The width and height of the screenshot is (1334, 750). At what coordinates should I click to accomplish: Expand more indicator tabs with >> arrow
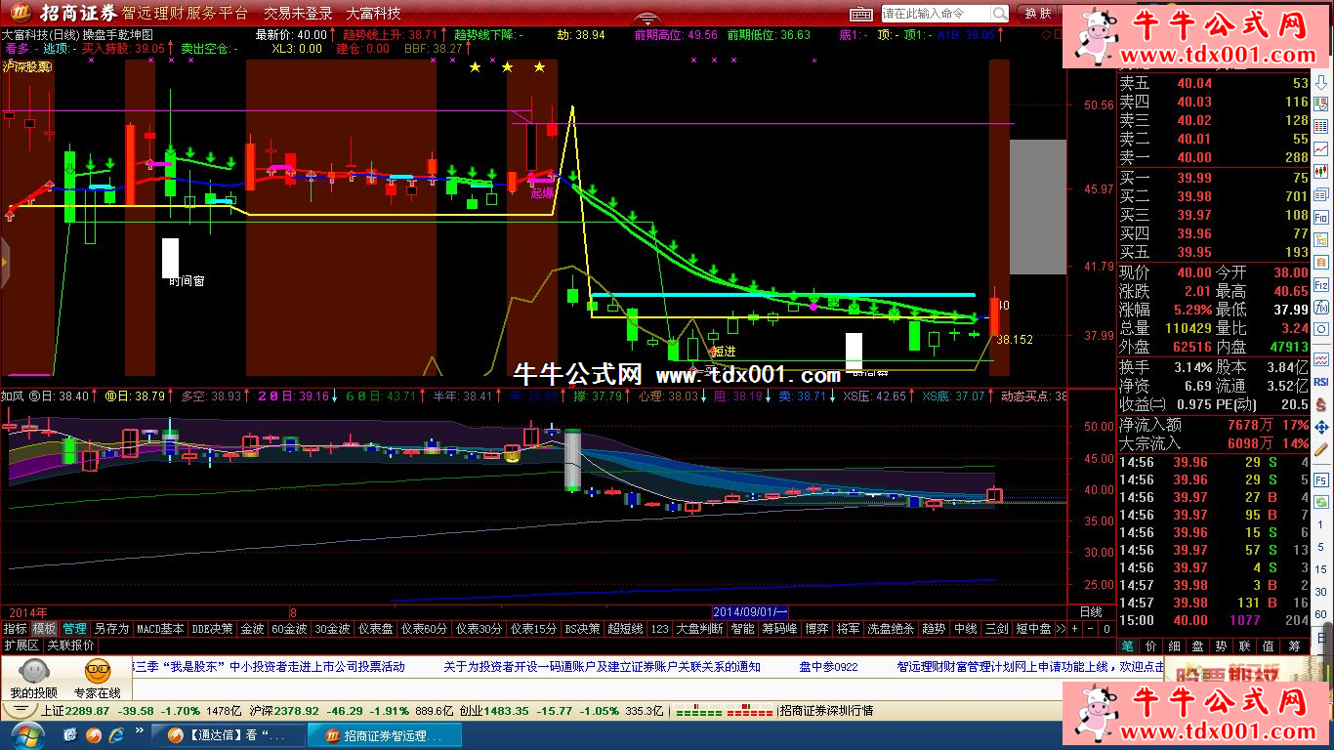[1062, 629]
